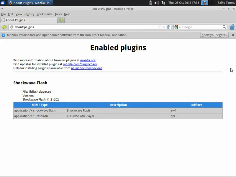Click the MIME Type column header
236x177 pixels.
click(40, 105)
